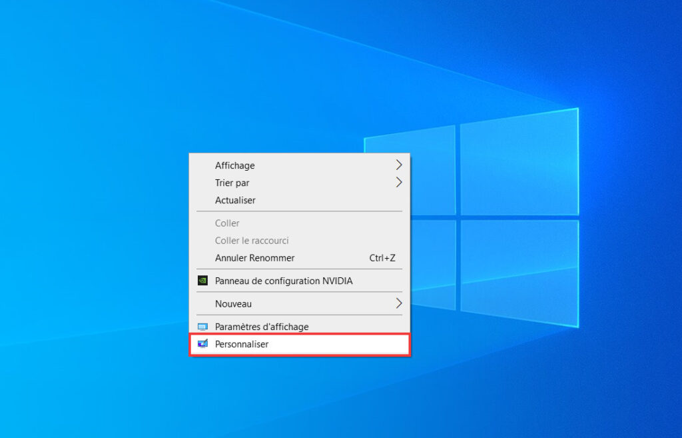Click the Paramètres d'affichage monitor icon
Screen dimensions: 682x438
pos(202,327)
